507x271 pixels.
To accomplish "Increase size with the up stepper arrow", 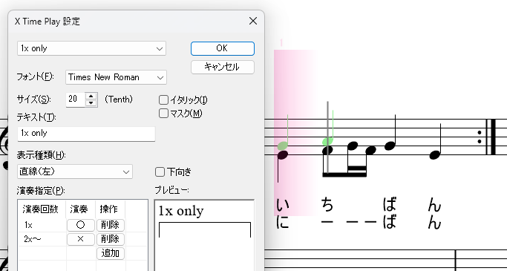I will [x=91, y=96].
